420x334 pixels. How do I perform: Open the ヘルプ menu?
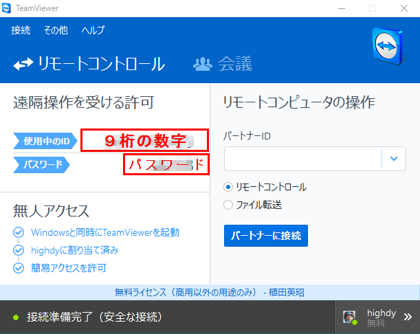pos(93,30)
